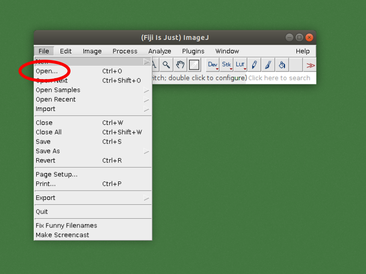366x274 pixels.
Task: Select Close All in File menu
Action: [x=93, y=132]
